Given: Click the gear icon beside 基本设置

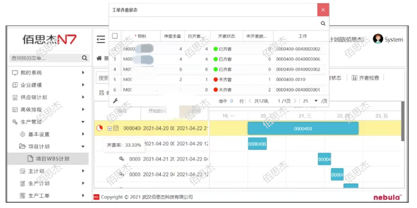Looking at the screenshot, I should [x=23, y=134].
